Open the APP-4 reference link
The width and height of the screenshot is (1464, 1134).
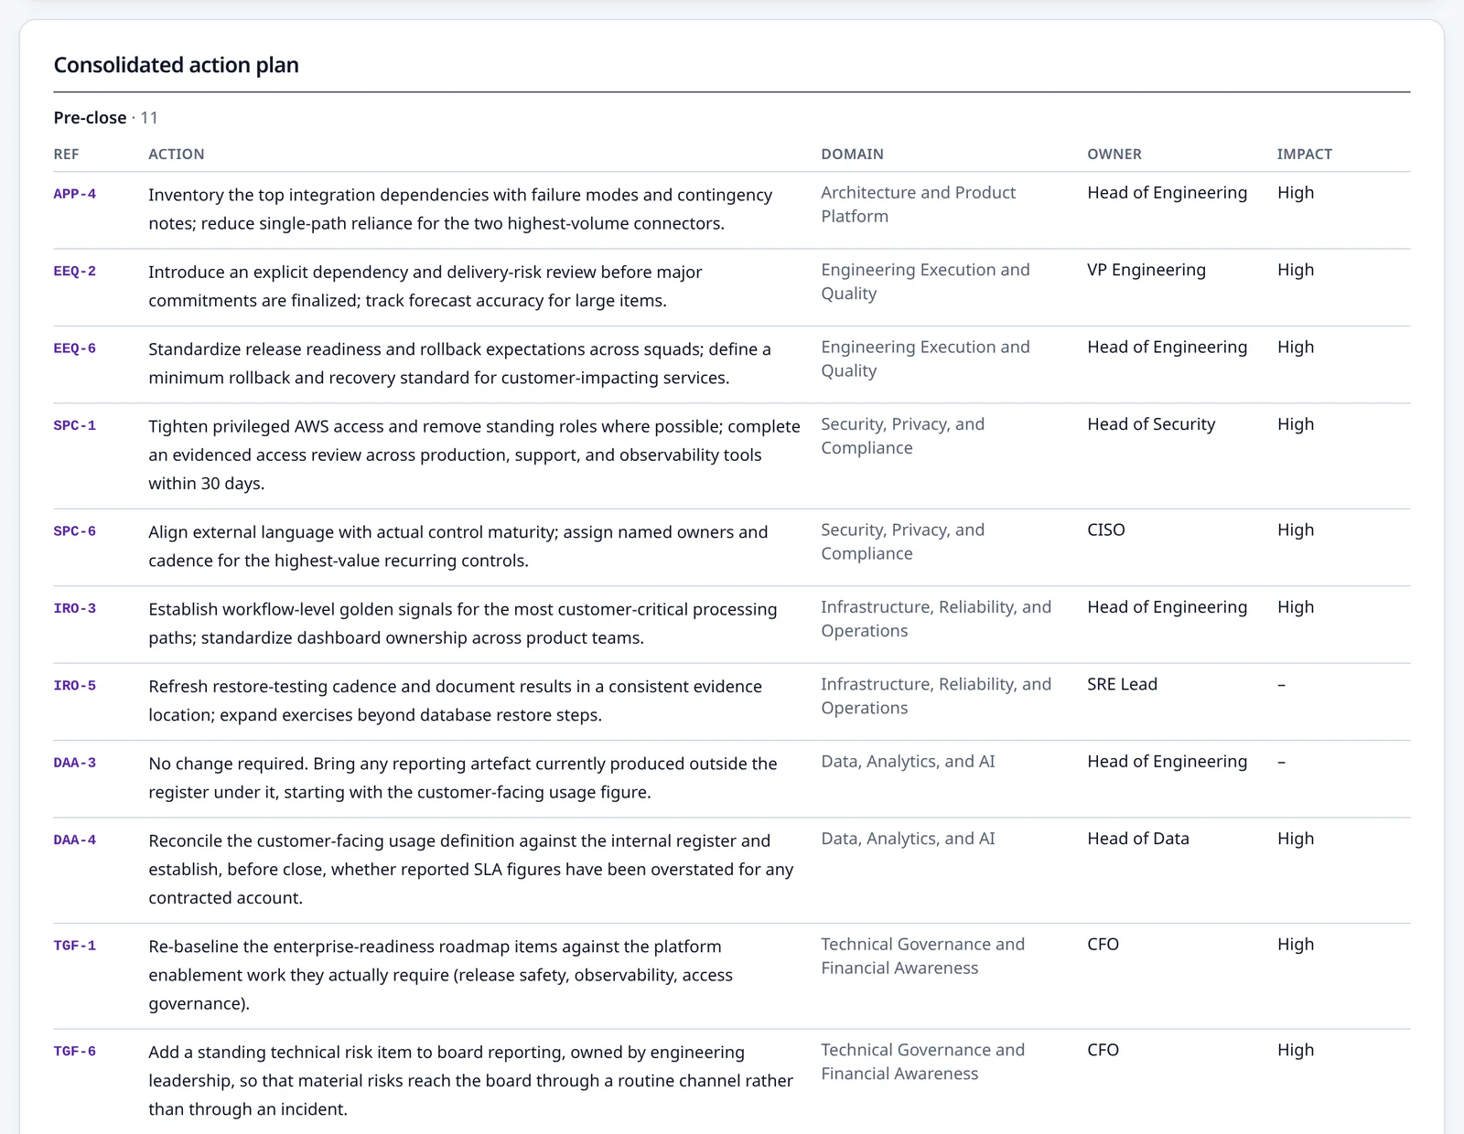pos(75,194)
